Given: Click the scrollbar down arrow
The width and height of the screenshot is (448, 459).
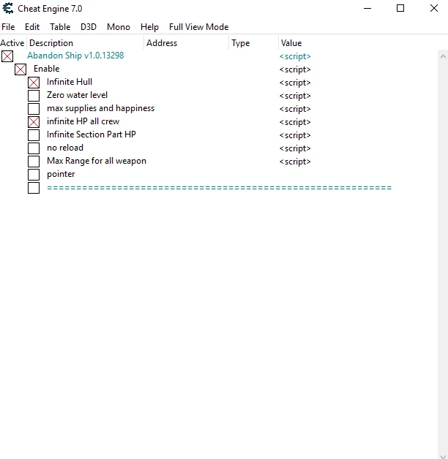Looking at the screenshot, I should [443, 456].
